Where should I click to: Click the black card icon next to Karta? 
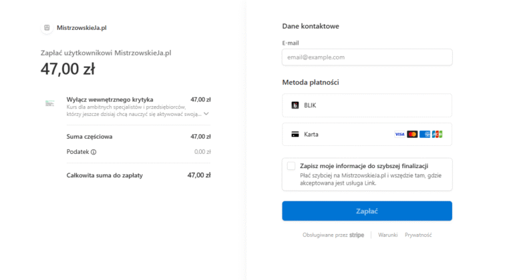[295, 134]
